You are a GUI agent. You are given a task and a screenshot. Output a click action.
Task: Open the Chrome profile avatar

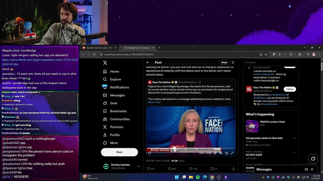(x=314, y=55)
